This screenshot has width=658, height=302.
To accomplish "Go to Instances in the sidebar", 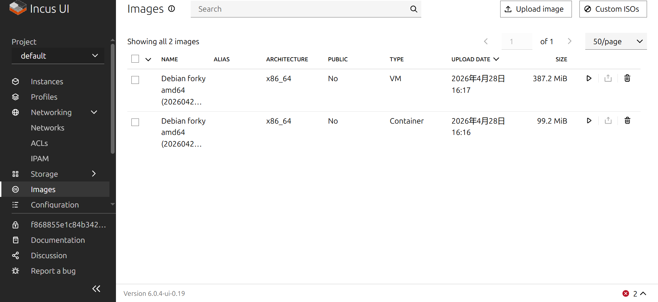I will (47, 81).
